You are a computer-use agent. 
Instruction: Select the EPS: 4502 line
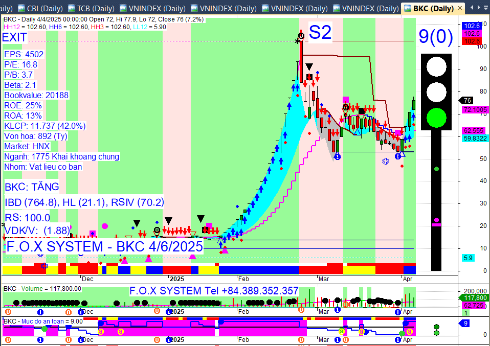24,54
